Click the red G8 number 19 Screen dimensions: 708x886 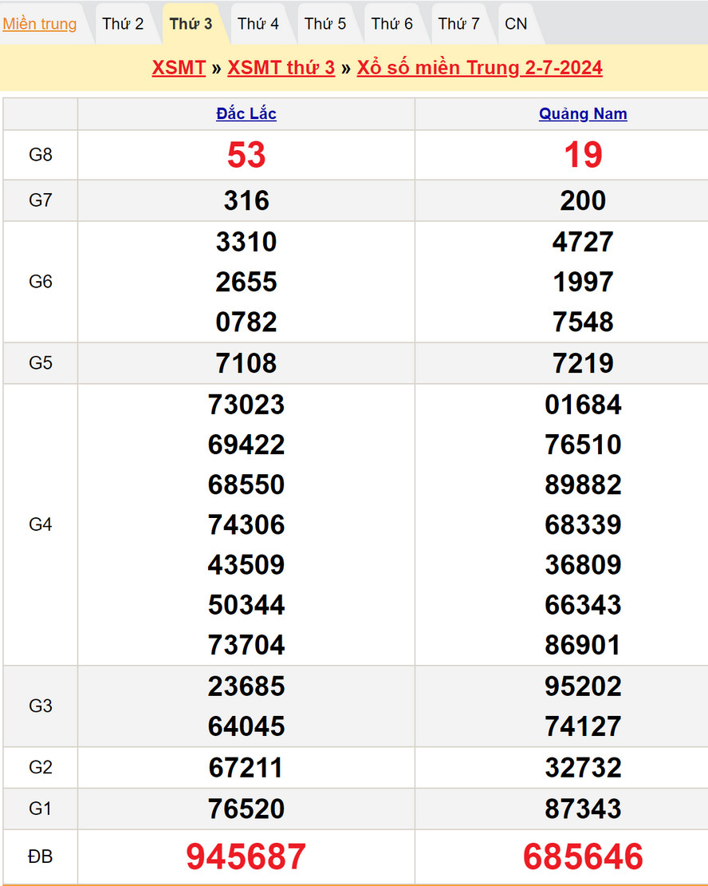click(583, 155)
